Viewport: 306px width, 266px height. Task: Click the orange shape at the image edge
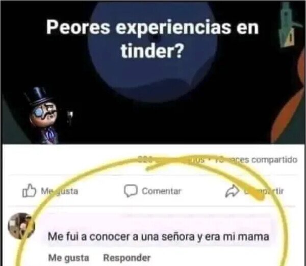(289, 100)
